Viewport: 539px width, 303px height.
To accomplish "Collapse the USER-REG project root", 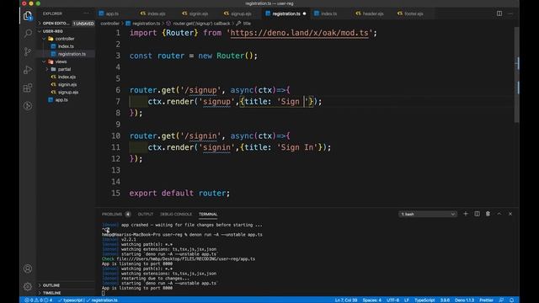I will pyautogui.click(x=53, y=31).
